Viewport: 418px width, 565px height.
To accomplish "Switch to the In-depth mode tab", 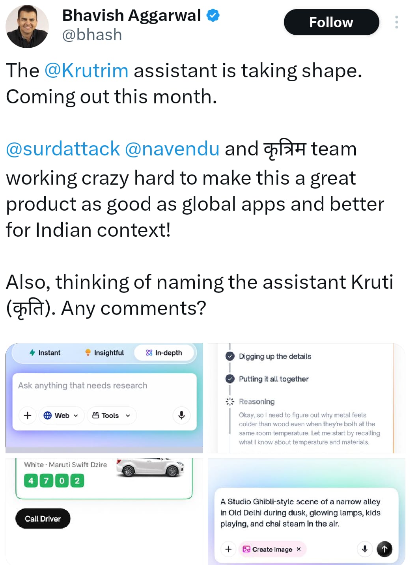I will point(164,353).
